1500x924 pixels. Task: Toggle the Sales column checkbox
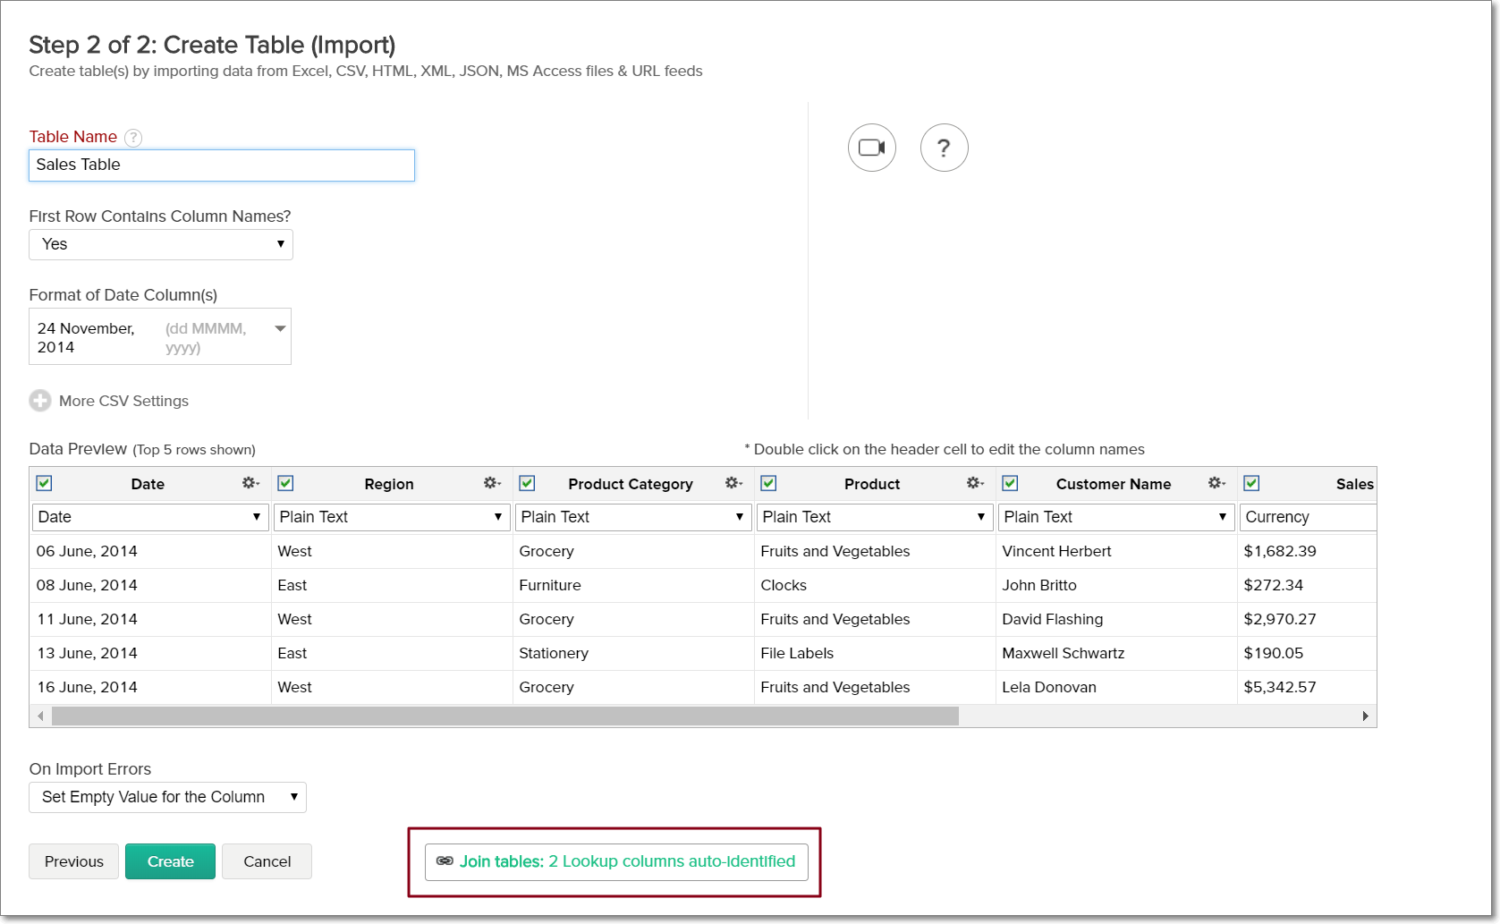(x=1251, y=483)
